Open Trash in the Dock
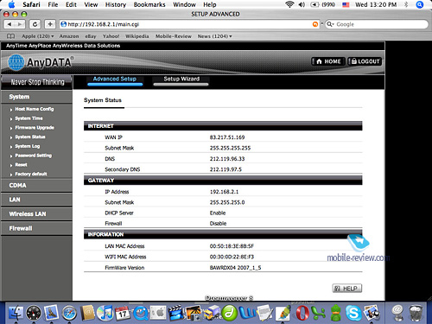432x324 pixels. (416, 314)
